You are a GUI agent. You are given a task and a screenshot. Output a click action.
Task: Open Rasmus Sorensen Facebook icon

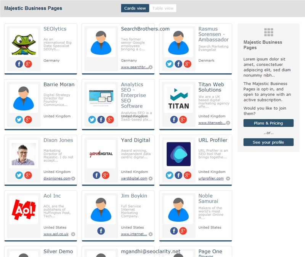click(178, 64)
